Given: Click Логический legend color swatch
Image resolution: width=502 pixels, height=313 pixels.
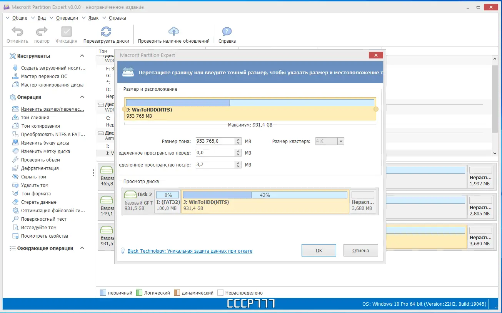Looking at the screenshot, I should point(139,293).
